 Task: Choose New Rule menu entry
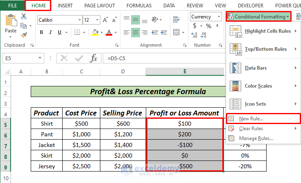263,119
